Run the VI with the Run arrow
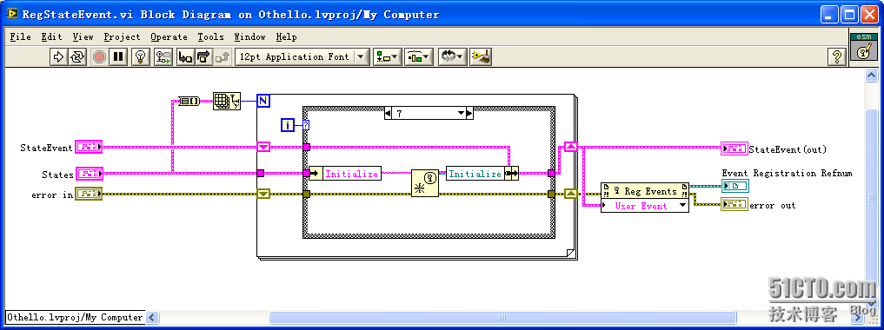The image size is (884, 330). point(58,56)
